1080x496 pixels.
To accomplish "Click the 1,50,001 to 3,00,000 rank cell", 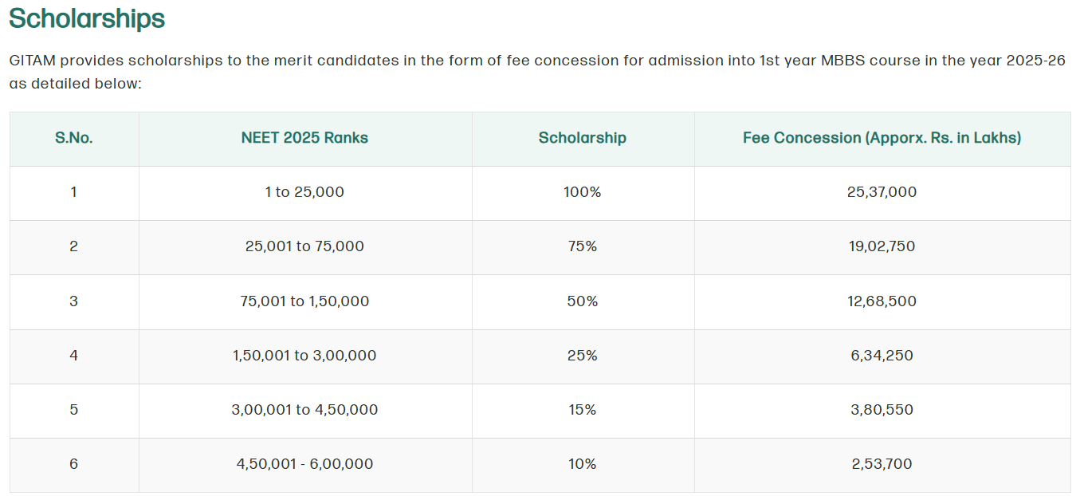I will pyautogui.click(x=304, y=356).
